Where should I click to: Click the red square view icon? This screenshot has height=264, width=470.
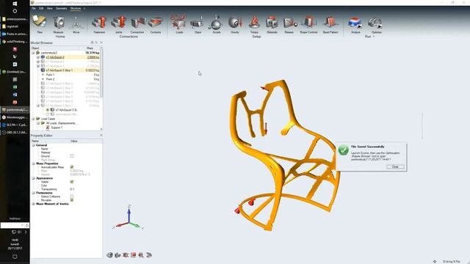click(x=134, y=255)
